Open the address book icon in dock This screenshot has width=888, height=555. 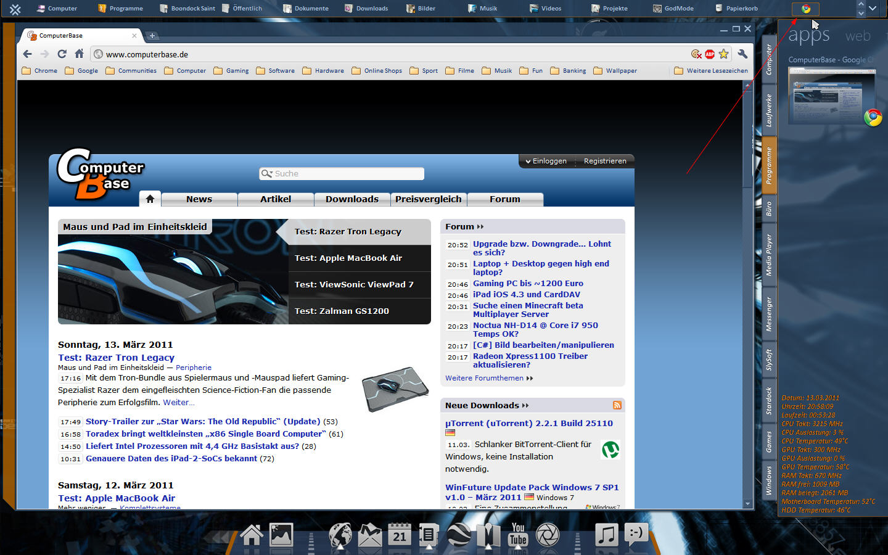[429, 535]
